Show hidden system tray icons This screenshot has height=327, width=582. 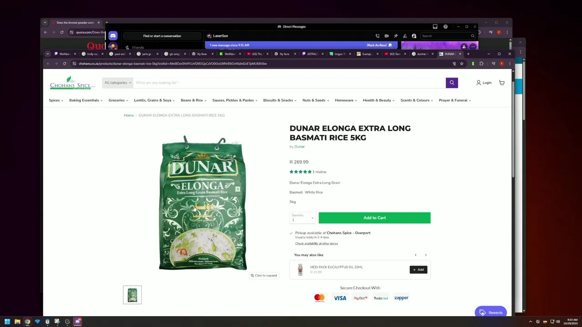pyautogui.click(x=530, y=322)
